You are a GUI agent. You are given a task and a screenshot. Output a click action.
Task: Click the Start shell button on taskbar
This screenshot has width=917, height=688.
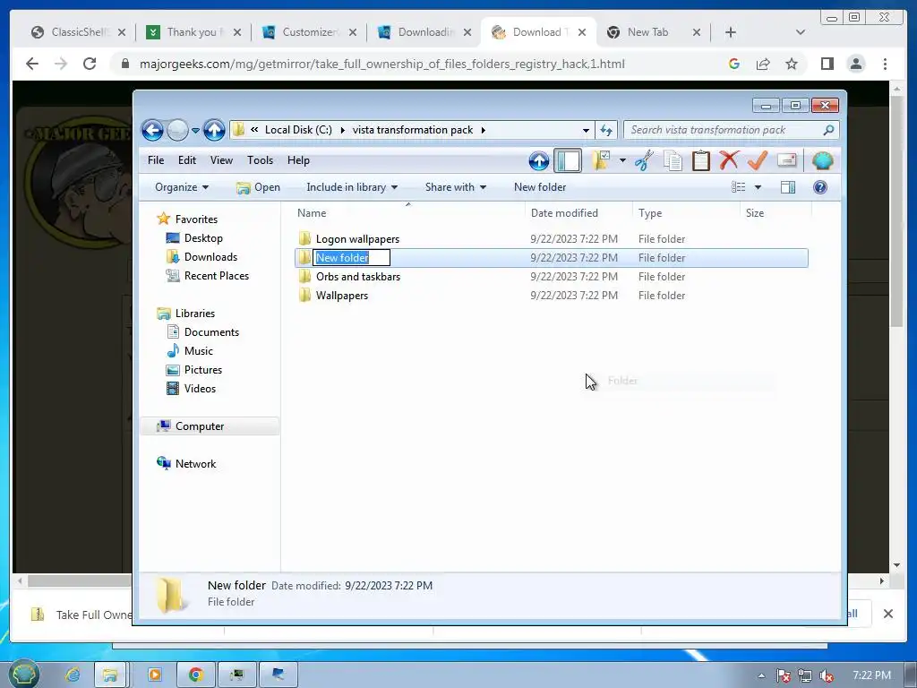(x=24, y=675)
